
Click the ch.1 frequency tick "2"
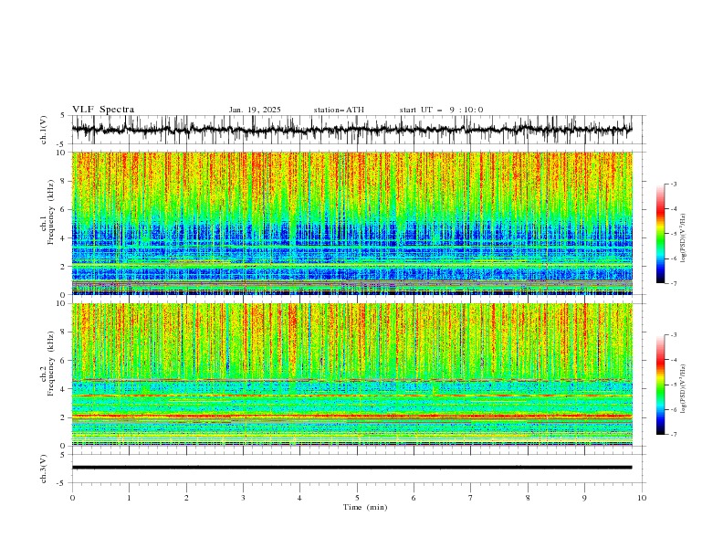pyautogui.click(x=63, y=267)
